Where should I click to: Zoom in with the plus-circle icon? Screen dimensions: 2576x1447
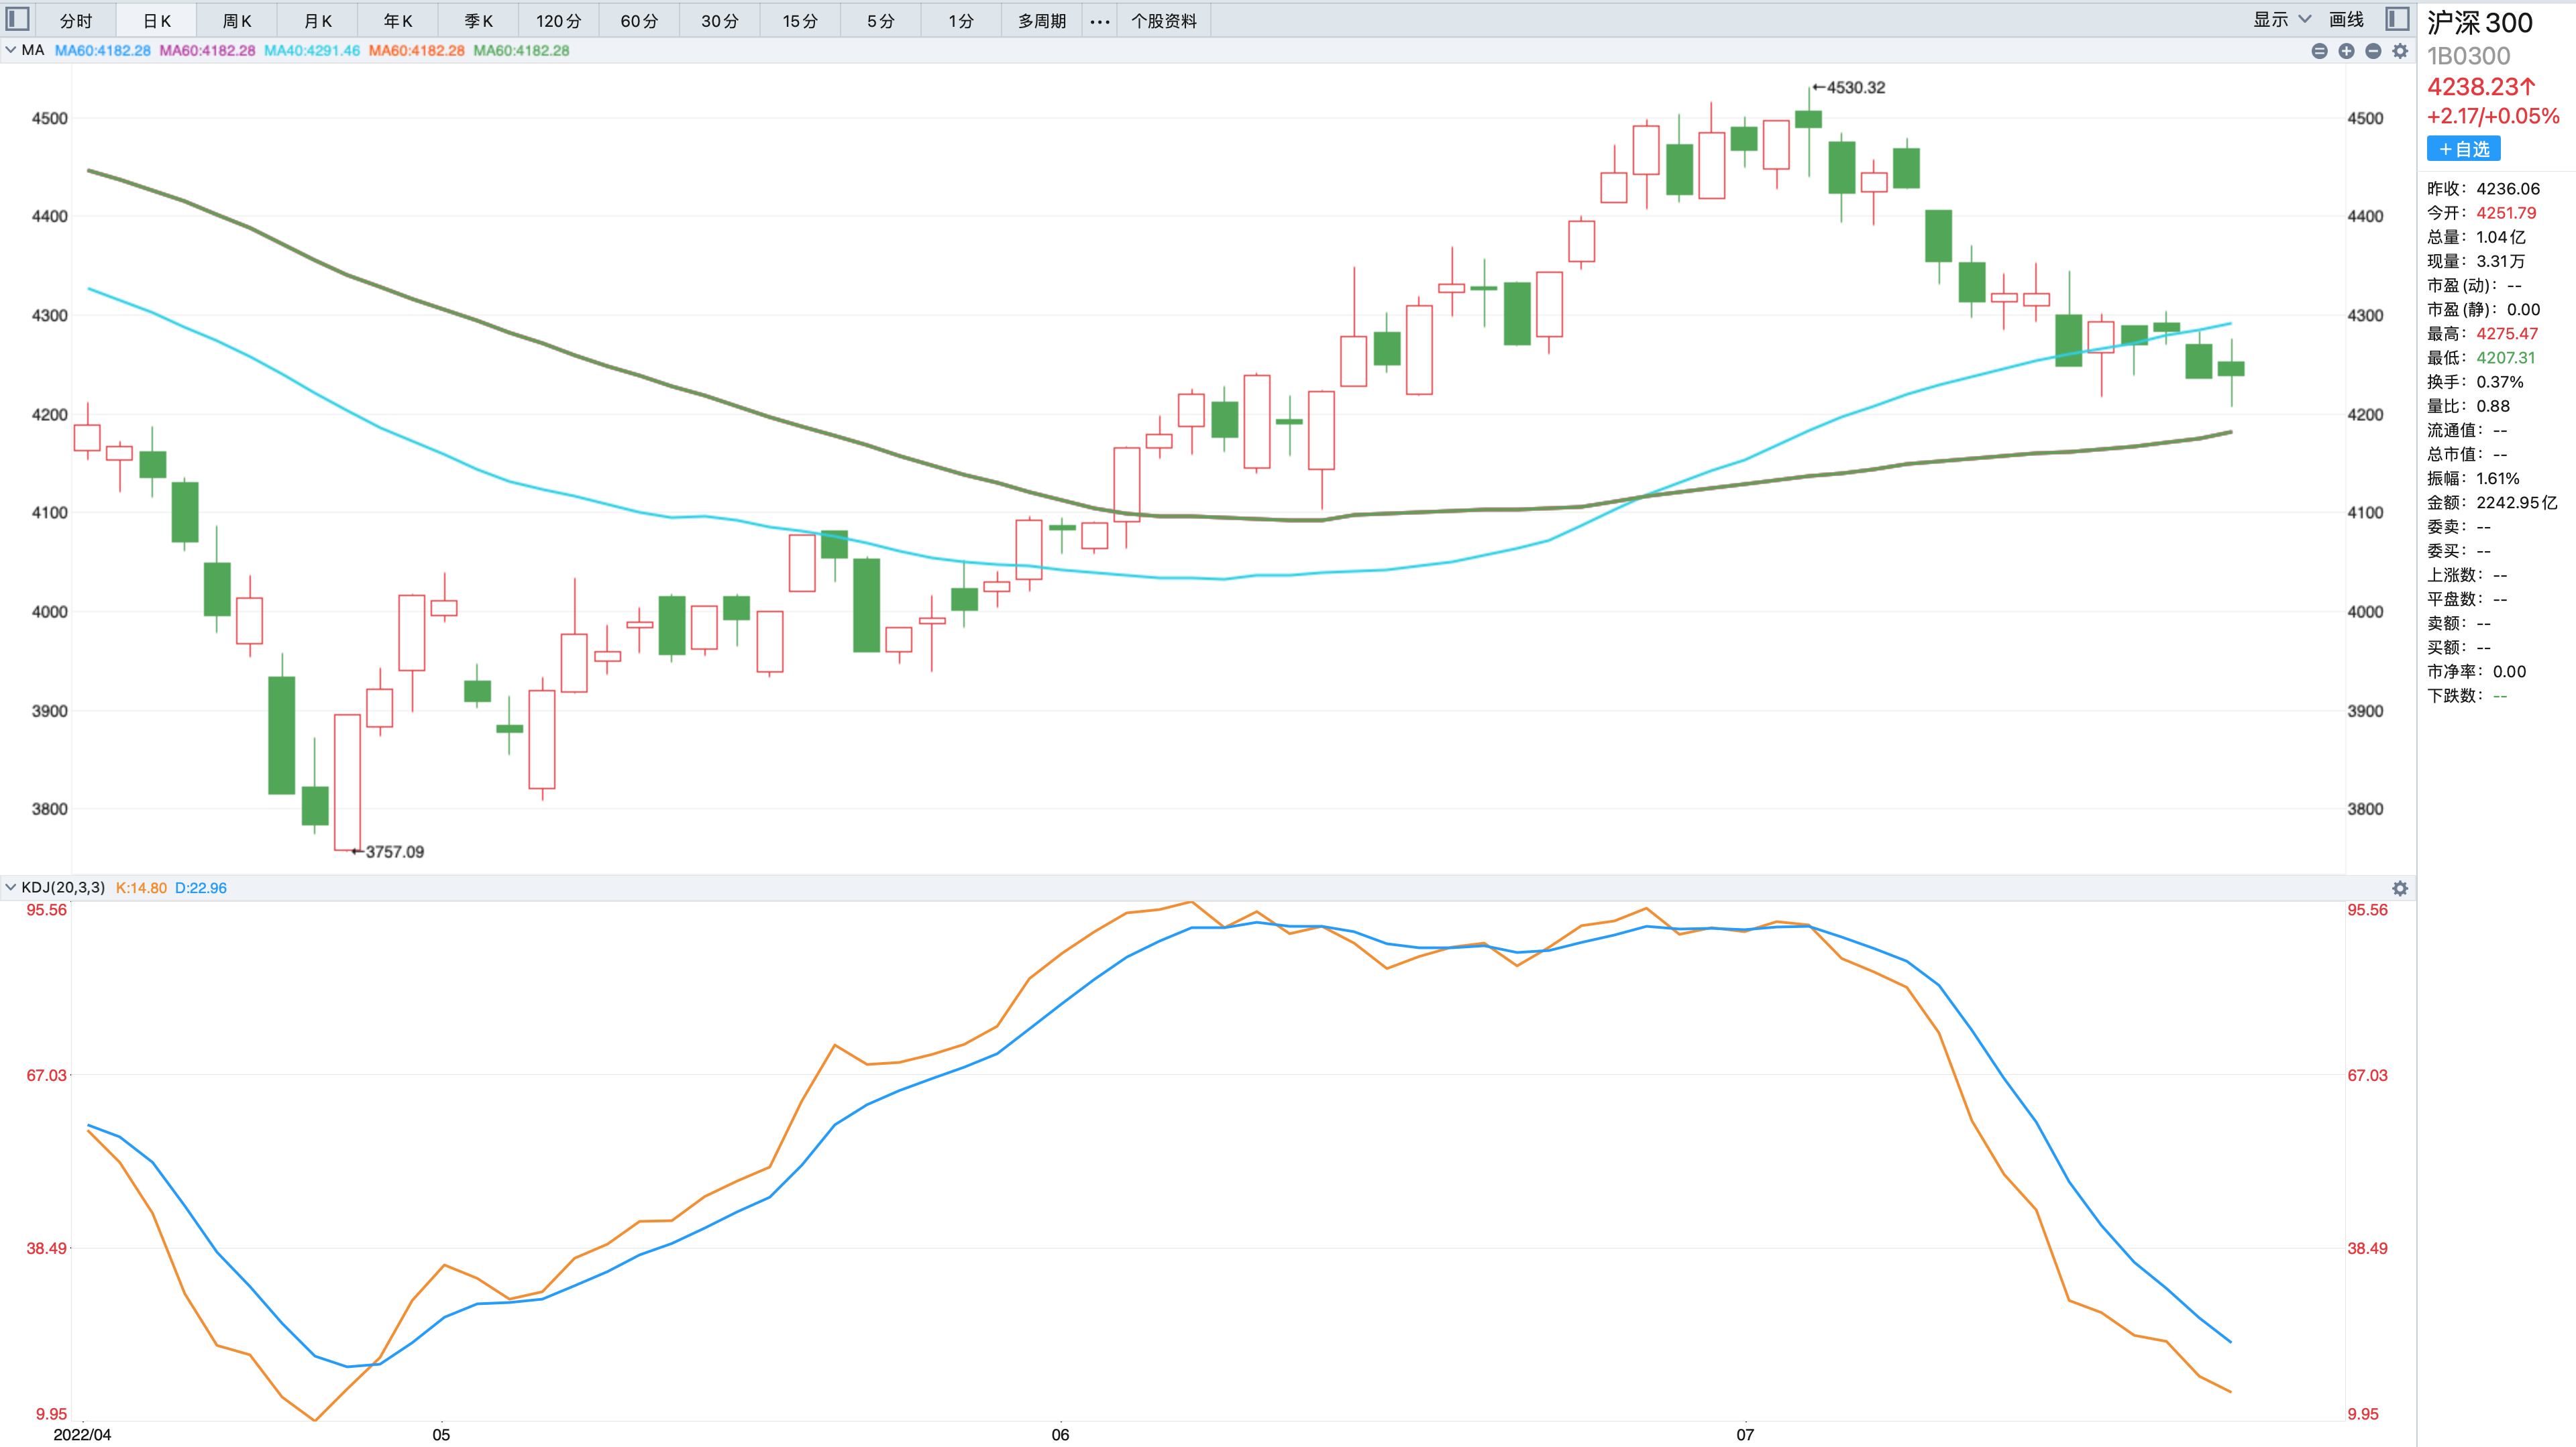click(x=2346, y=51)
